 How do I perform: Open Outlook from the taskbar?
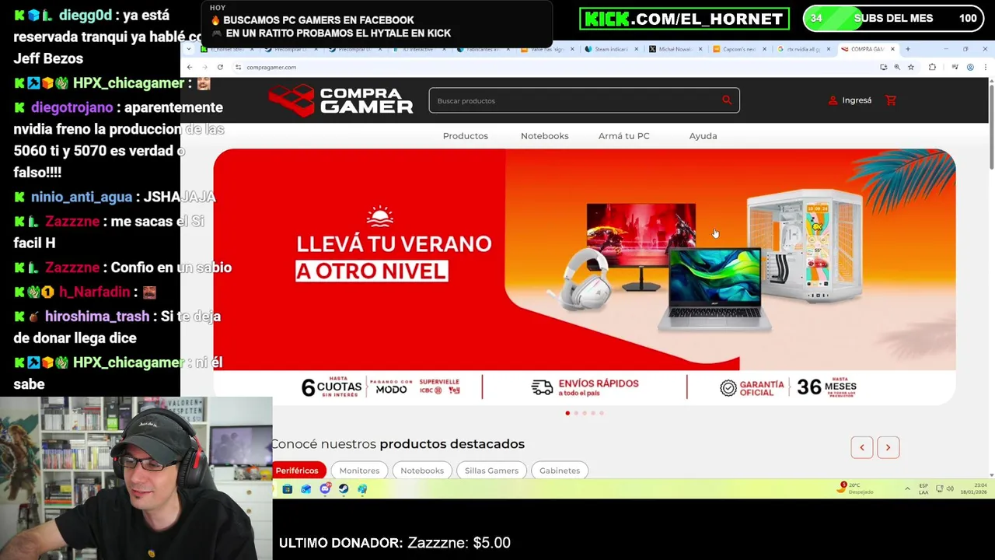306,489
